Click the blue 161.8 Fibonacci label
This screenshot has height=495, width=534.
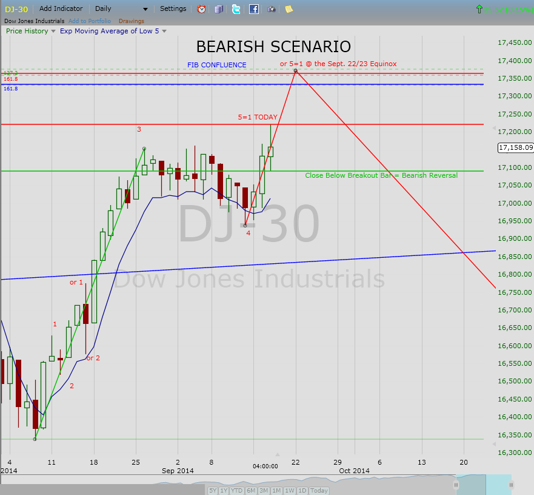[10, 89]
